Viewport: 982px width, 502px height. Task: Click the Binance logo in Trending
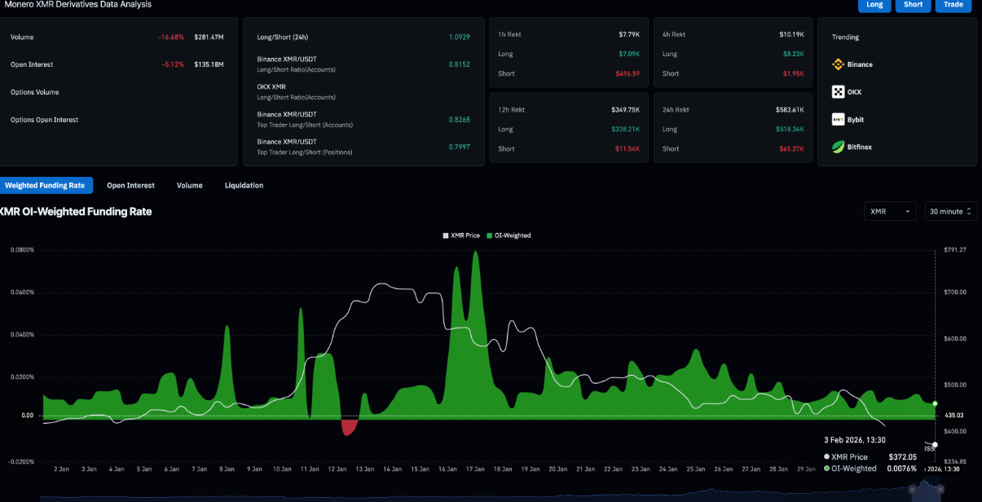click(x=838, y=64)
